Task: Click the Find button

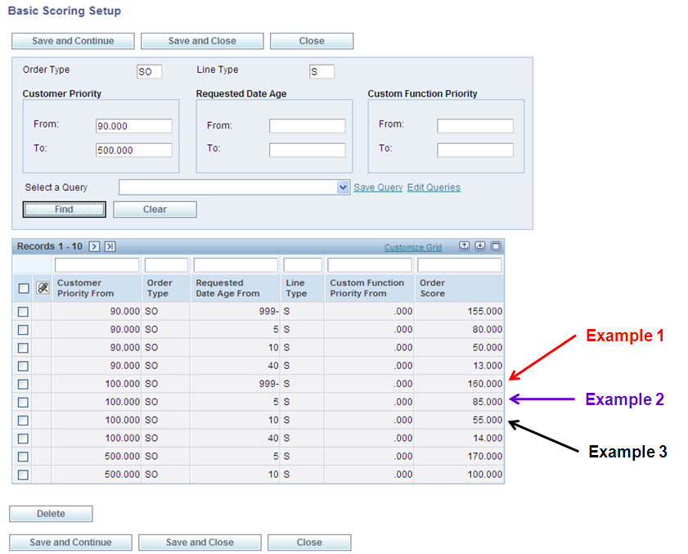Action: point(64,209)
